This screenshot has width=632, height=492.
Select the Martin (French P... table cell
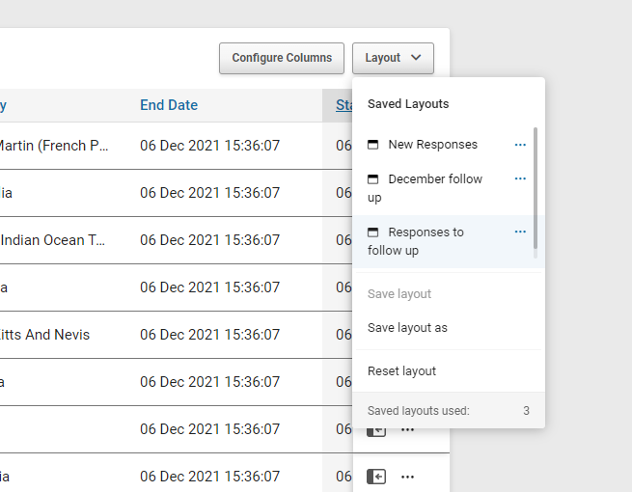[x=53, y=146]
